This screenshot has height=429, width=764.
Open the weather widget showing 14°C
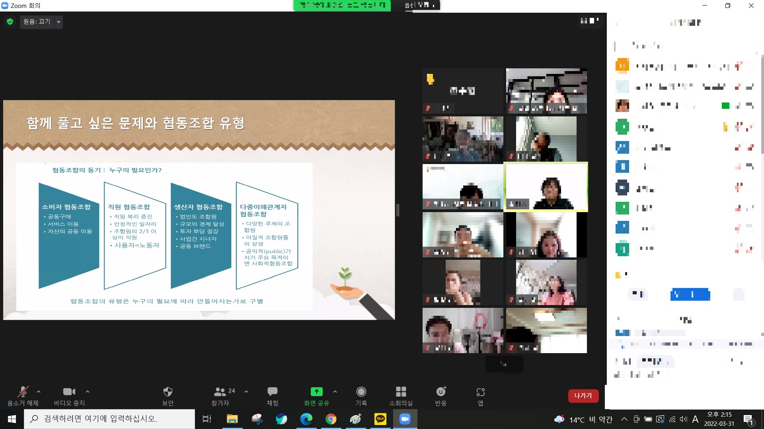tap(583, 419)
